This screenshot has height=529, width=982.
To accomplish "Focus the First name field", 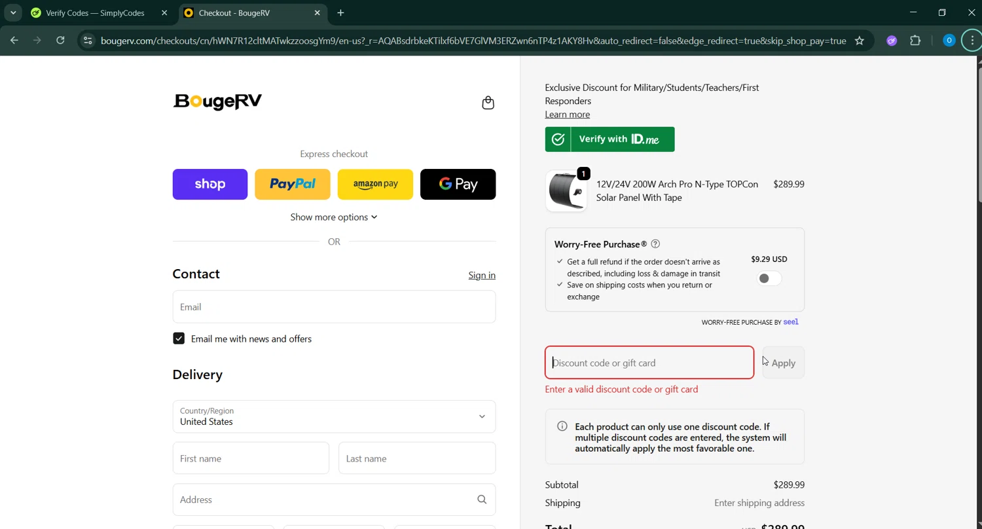I will coord(251,458).
